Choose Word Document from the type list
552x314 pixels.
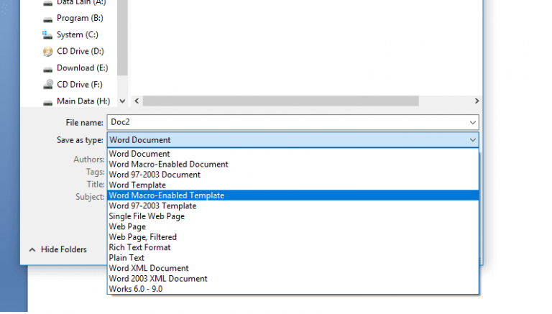(293, 154)
